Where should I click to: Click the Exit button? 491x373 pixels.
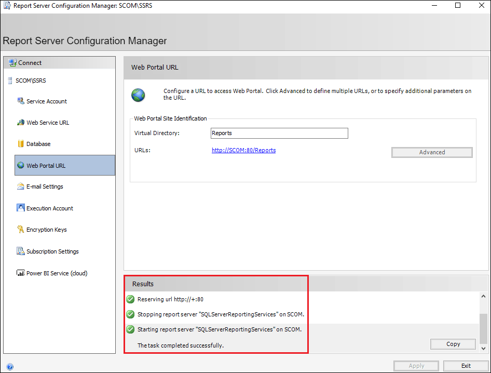(x=466, y=366)
